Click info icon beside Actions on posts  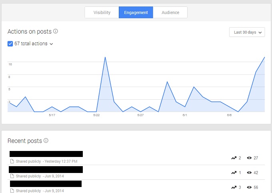(55, 31)
